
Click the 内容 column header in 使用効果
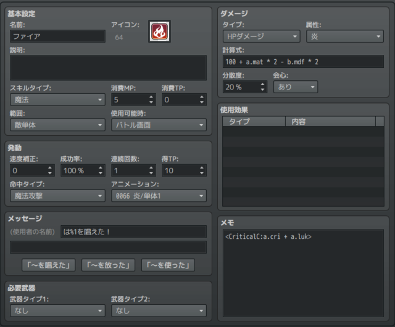pyautogui.click(x=331, y=122)
